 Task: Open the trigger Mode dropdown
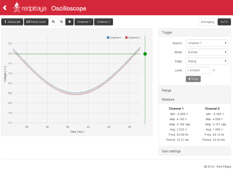coord(206,52)
